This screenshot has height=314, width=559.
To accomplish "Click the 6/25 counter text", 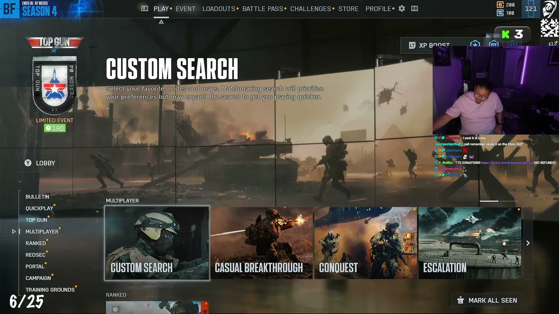I will [27, 301].
